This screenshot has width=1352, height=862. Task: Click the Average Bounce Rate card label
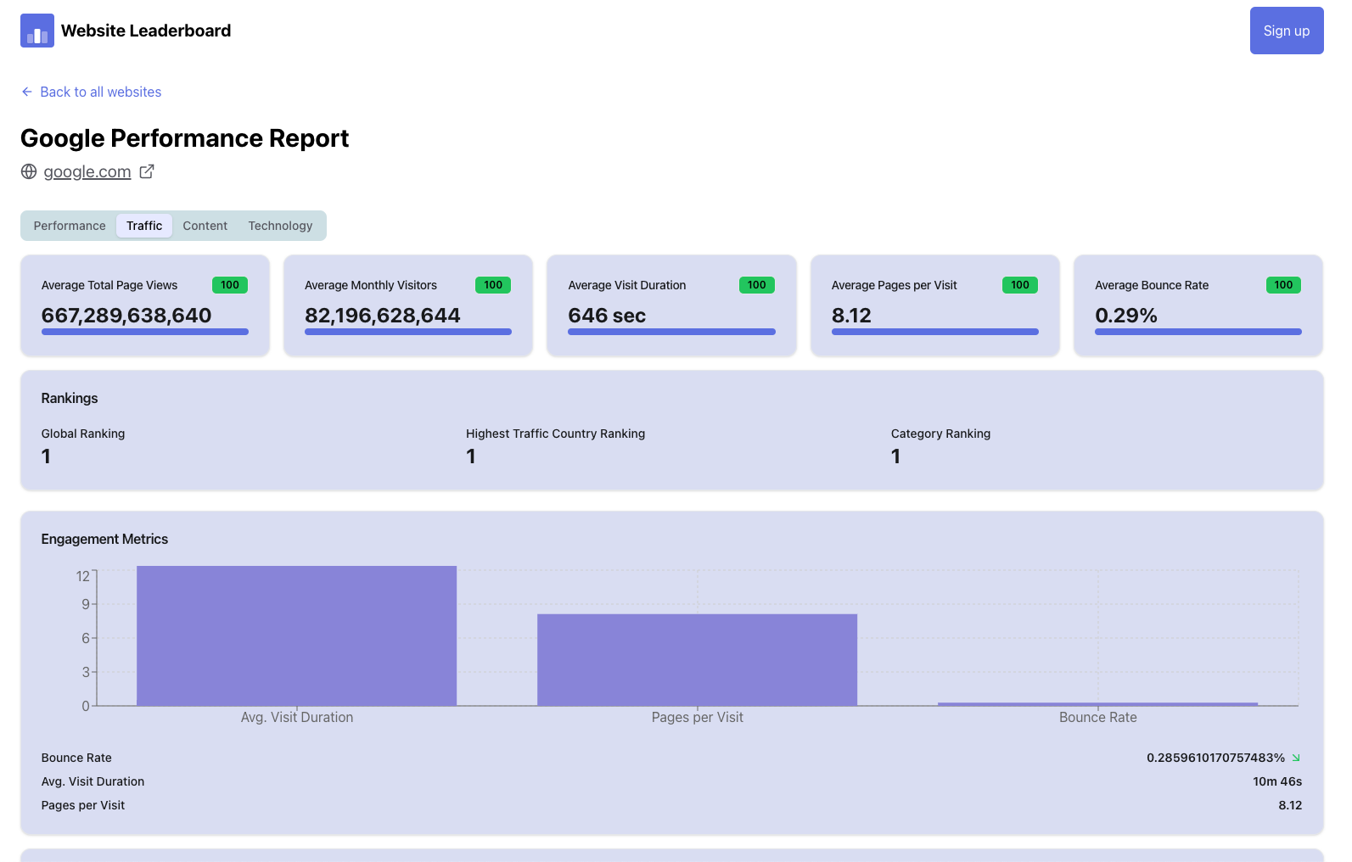point(1152,285)
